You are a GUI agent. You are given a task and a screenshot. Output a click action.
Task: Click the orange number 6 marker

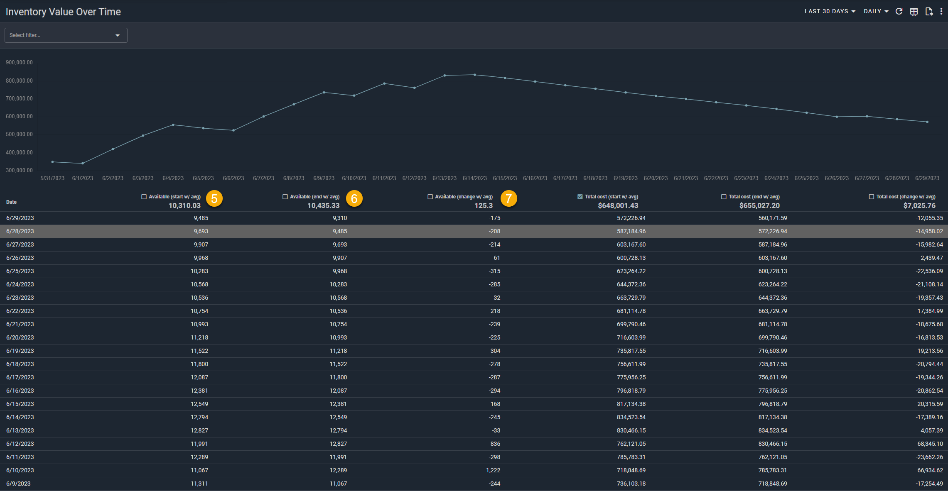pos(354,199)
